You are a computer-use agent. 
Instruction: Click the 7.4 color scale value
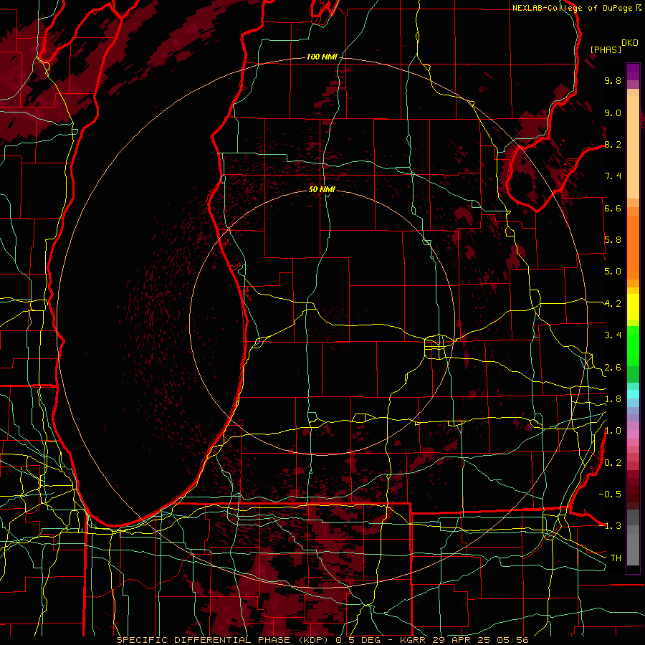[x=613, y=176]
